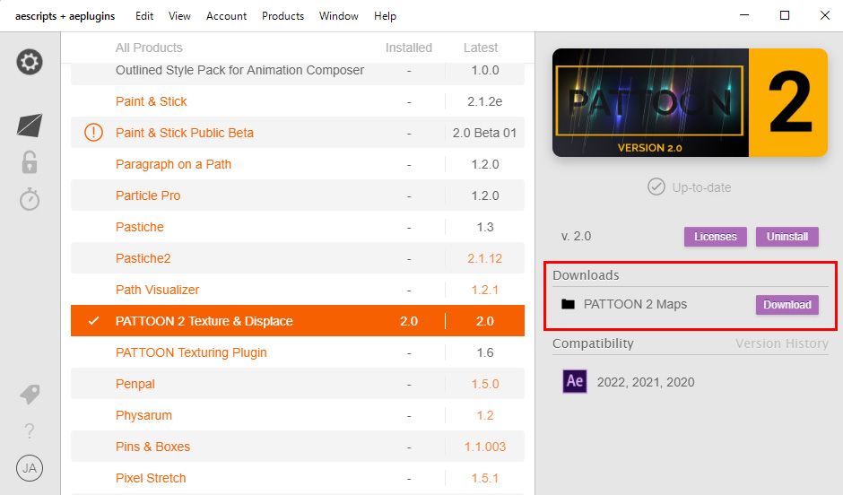Click latest version 1.5.1 for Pixel Stretch

tap(485, 478)
